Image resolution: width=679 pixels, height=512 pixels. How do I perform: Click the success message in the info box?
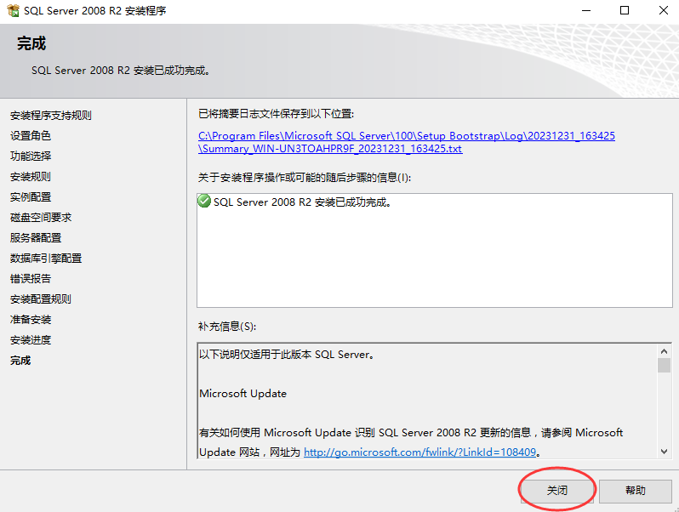(302, 202)
